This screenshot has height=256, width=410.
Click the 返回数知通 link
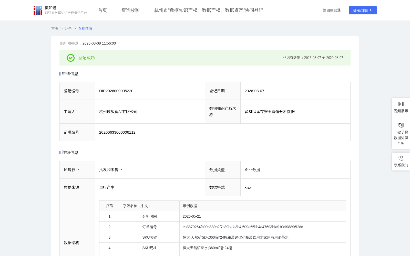click(332, 10)
